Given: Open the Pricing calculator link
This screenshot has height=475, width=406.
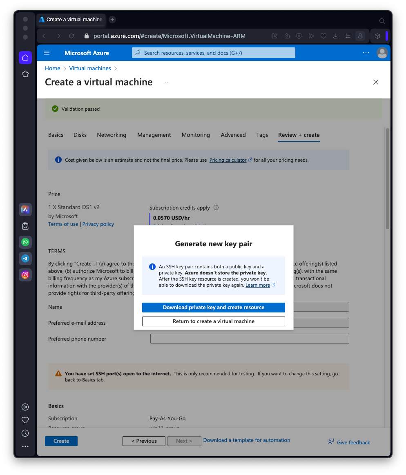Looking at the screenshot, I should pyautogui.click(x=228, y=160).
